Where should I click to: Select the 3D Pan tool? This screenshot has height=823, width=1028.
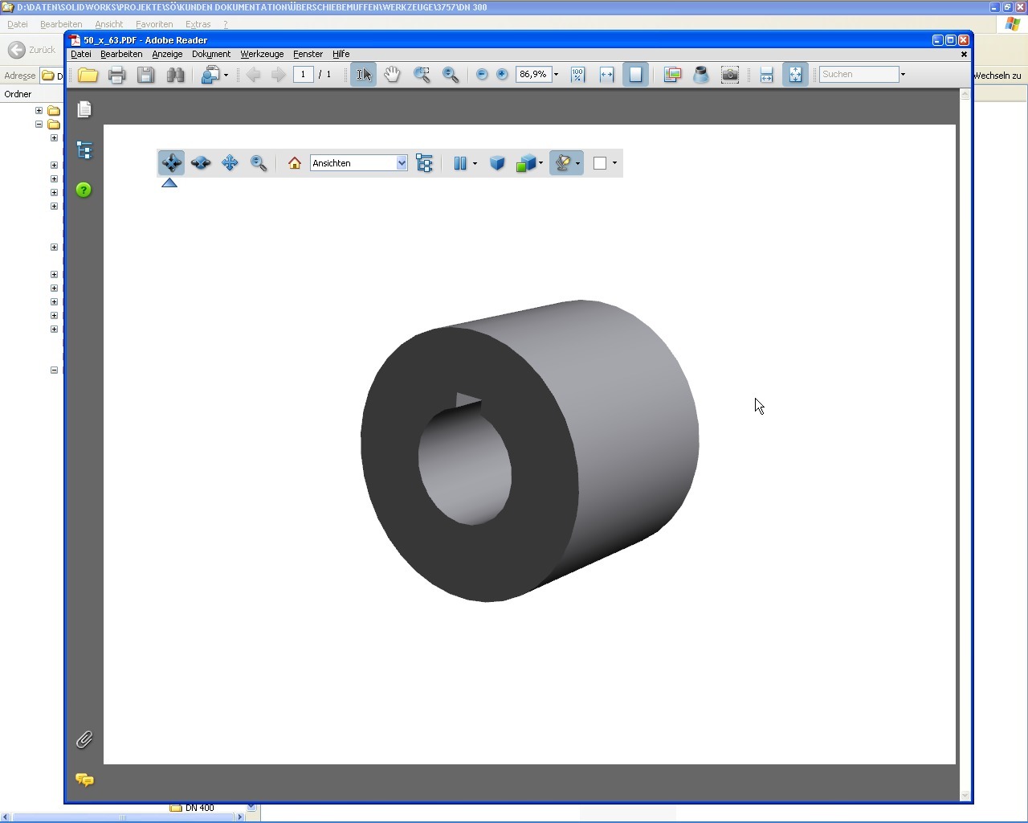(230, 163)
